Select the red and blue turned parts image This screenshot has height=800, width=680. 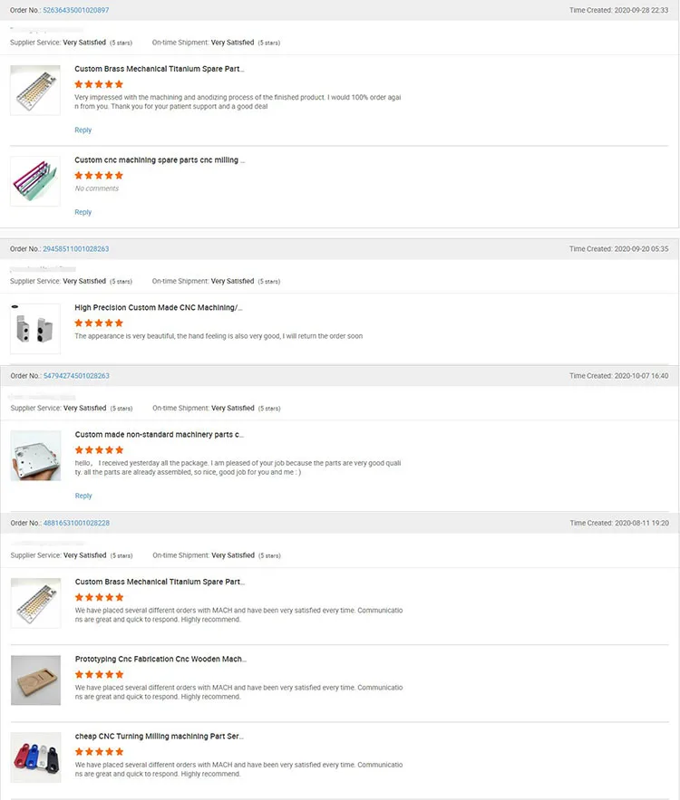(35, 757)
